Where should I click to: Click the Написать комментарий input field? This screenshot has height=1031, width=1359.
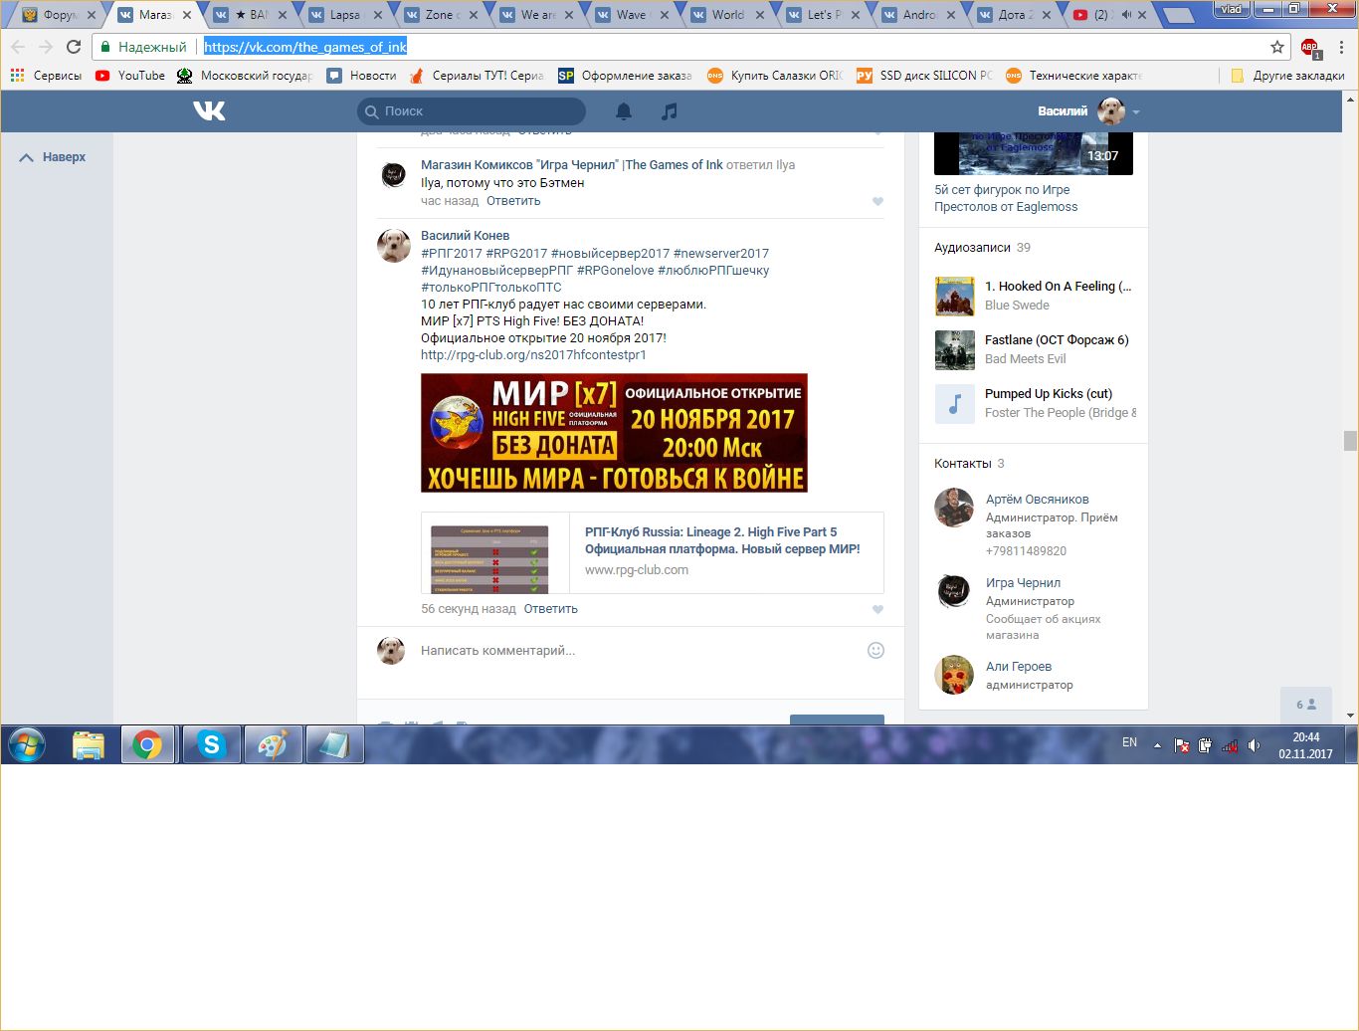pos(637,651)
